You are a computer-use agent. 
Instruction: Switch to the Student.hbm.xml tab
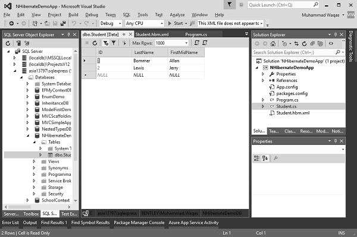[152, 34]
